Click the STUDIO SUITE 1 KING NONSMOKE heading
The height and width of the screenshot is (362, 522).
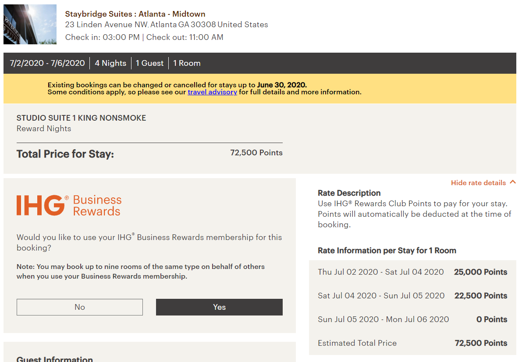pyautogui.click(x=81, y=118)
